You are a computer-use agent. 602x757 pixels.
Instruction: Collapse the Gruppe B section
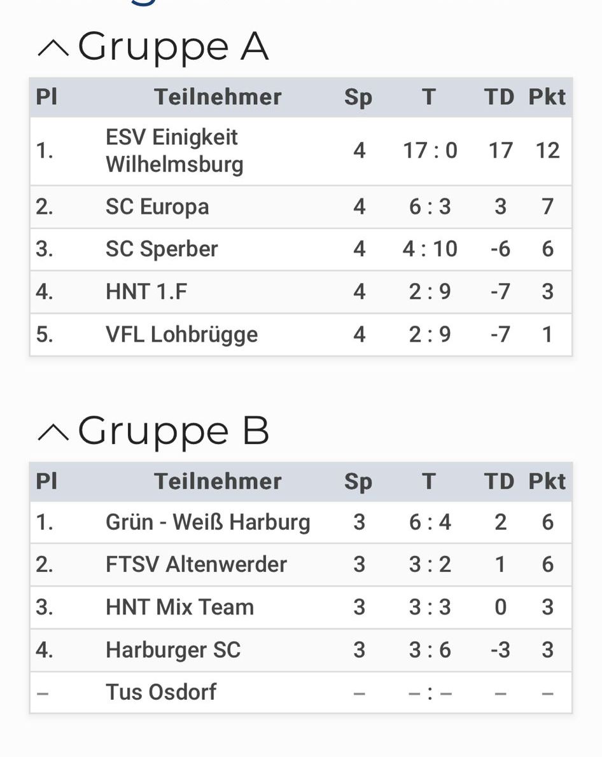53,433
